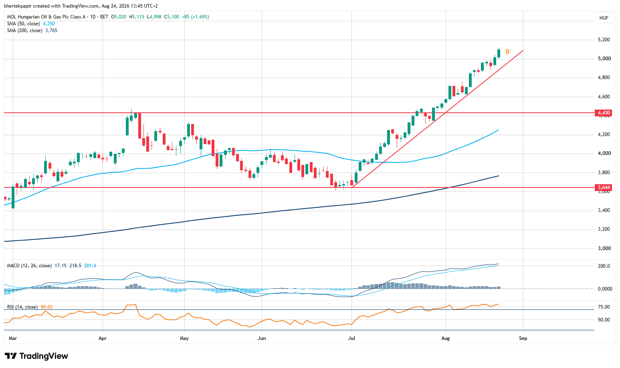Click the 4,200 price axis label
The height and width of the screenshot is (368, 620).
point(604,134)
